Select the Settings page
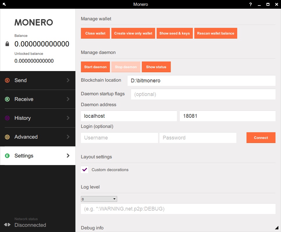The image size is (281, 232). point(38,156)
